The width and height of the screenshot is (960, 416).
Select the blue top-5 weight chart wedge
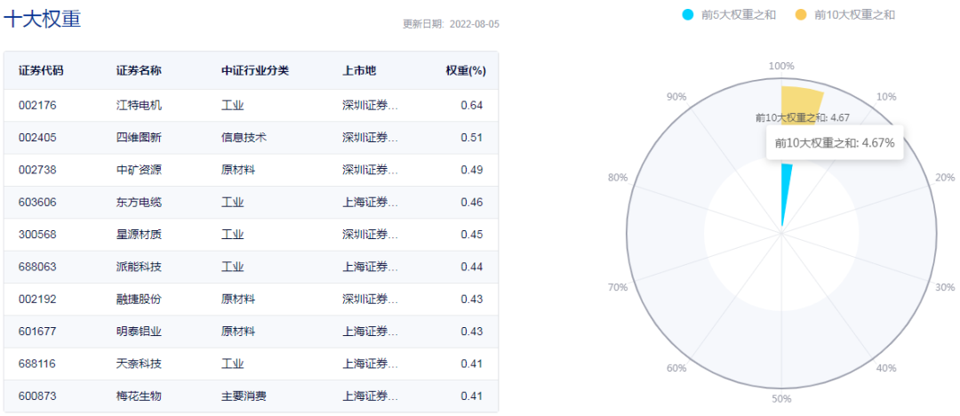coord(786,193)
